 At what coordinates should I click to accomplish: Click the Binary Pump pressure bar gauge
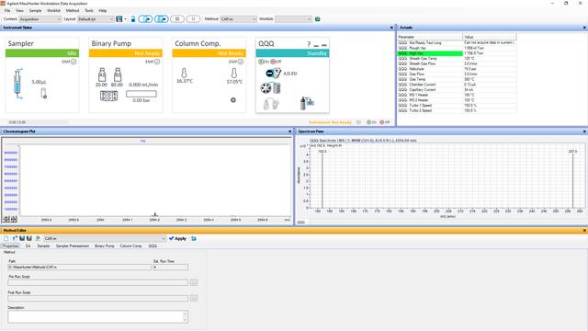click(141, 94)
